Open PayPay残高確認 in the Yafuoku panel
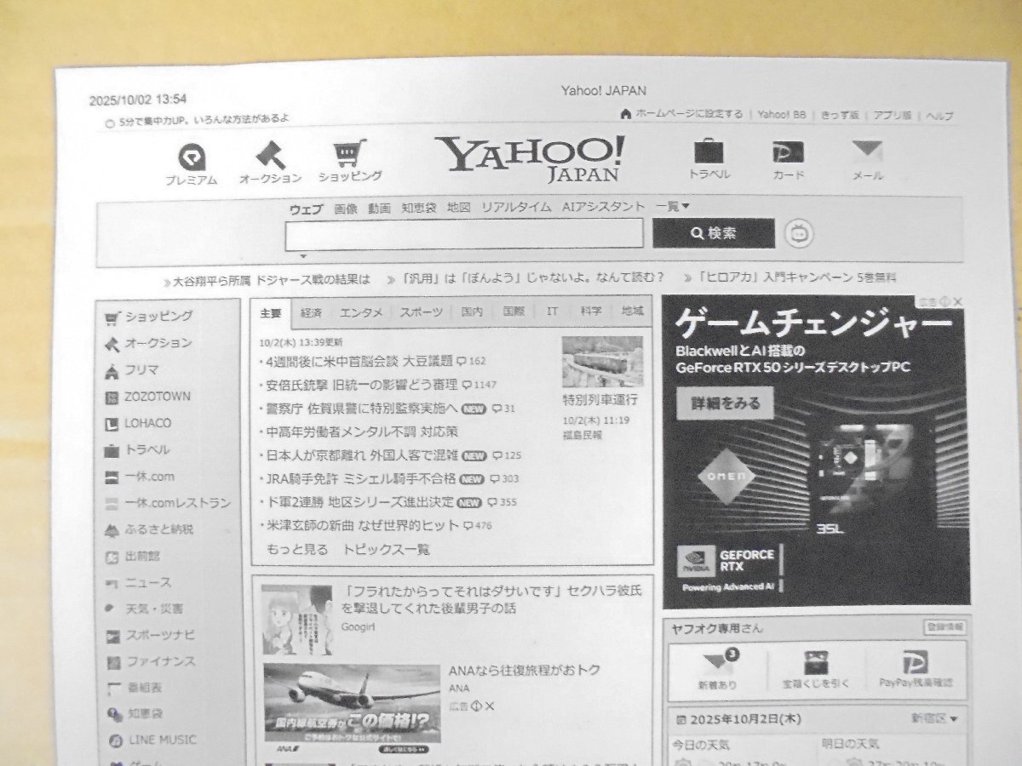This screenshot has width=1022, height=766. click(914, 668)
